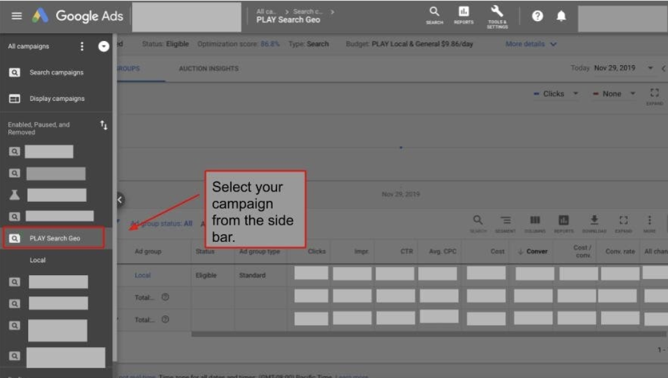Screen dimensions: 668x378
Task: Sort by Cost column header
Action: [x=497, y=252]
